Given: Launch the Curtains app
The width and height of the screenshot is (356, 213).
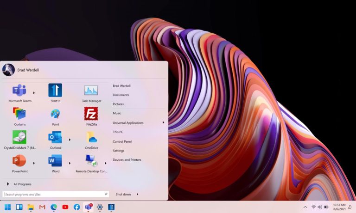Looking at the screenshot, I should (19, 114).
